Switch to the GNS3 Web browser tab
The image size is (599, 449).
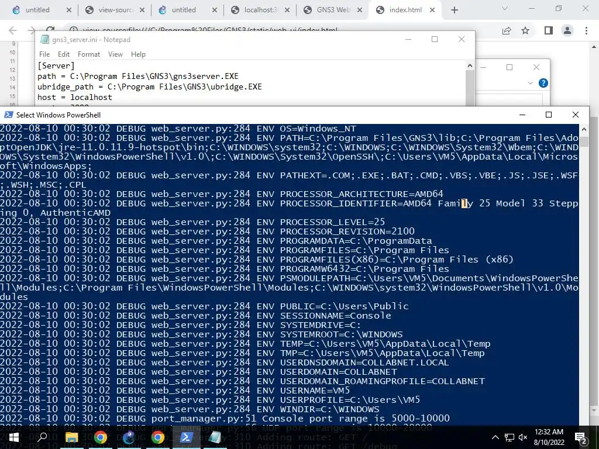332,10
